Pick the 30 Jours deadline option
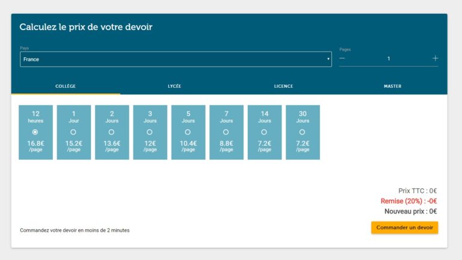462x260 pixels. tap(303, 132)
